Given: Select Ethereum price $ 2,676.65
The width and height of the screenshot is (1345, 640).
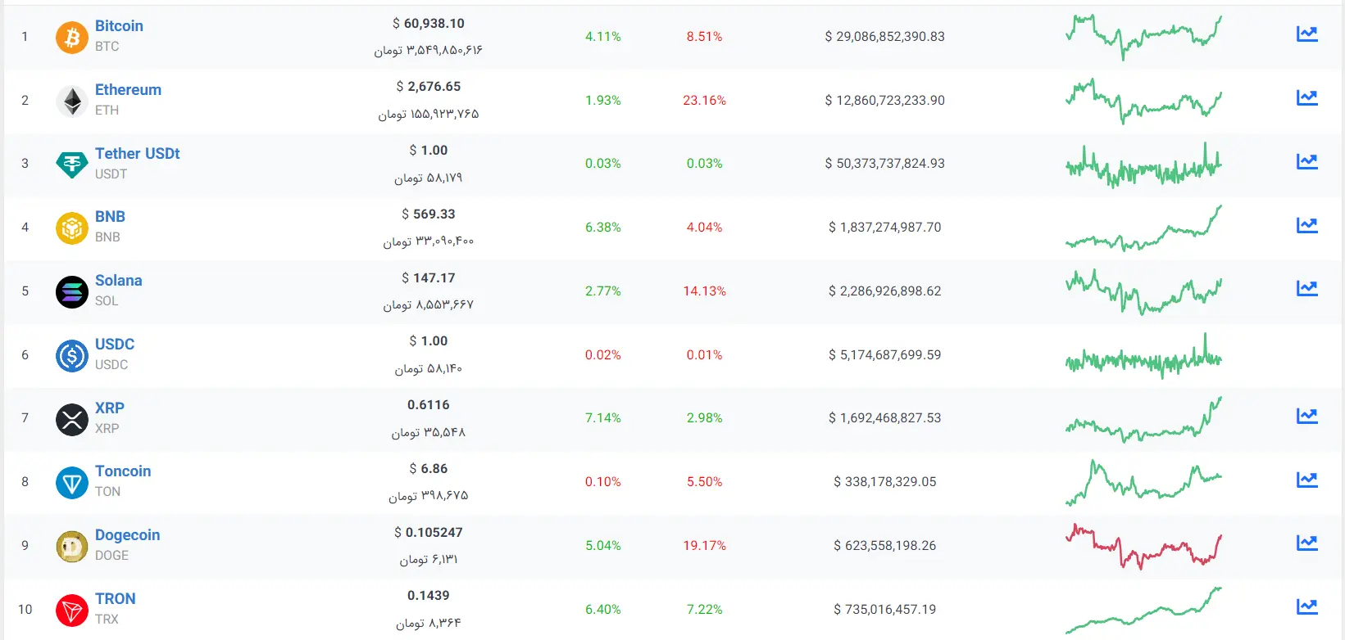Looking at the screenshot, I should coord(429,87).
